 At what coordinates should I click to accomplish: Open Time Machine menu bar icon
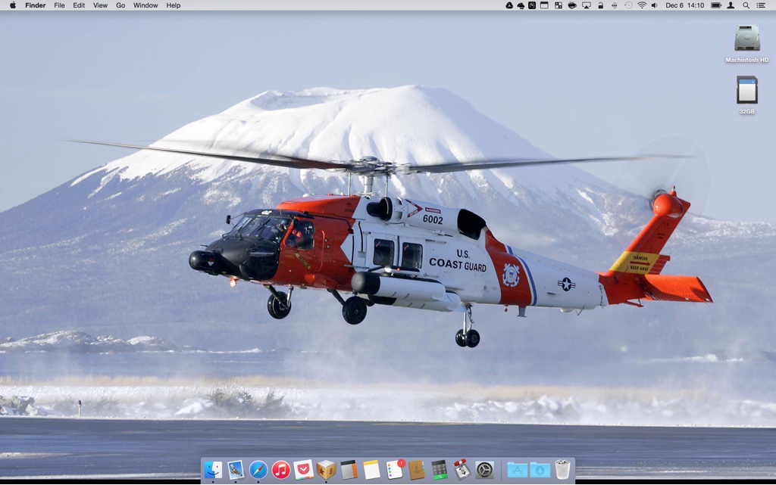pos(628,5)
